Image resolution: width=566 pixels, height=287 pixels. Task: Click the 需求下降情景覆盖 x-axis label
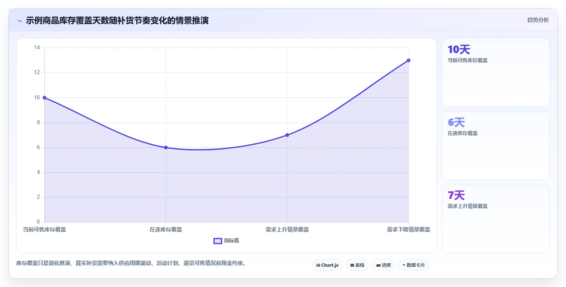409,229
